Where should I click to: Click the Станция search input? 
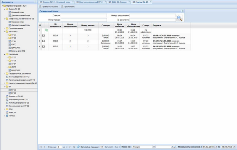(x=84, y=15)
